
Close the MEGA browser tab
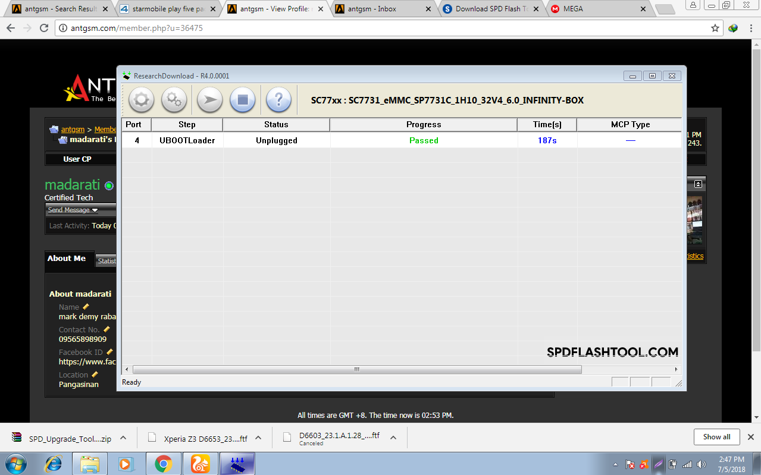pos(643,10)
